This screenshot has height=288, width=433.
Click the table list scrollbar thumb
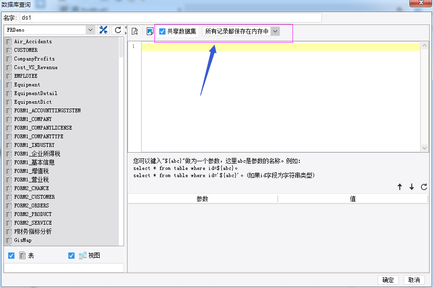[121, 48]
